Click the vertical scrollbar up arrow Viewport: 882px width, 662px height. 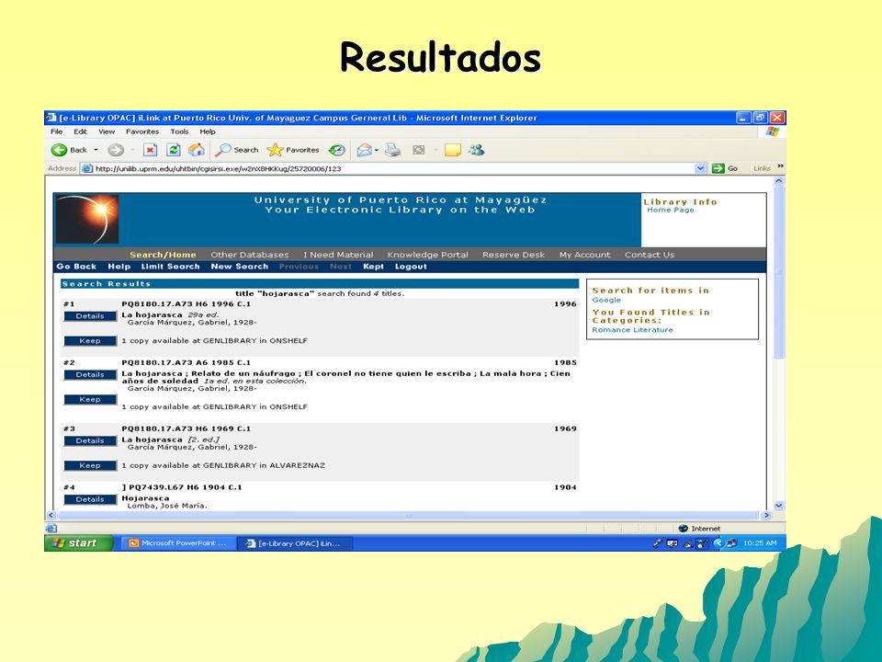tap(779, 181)
